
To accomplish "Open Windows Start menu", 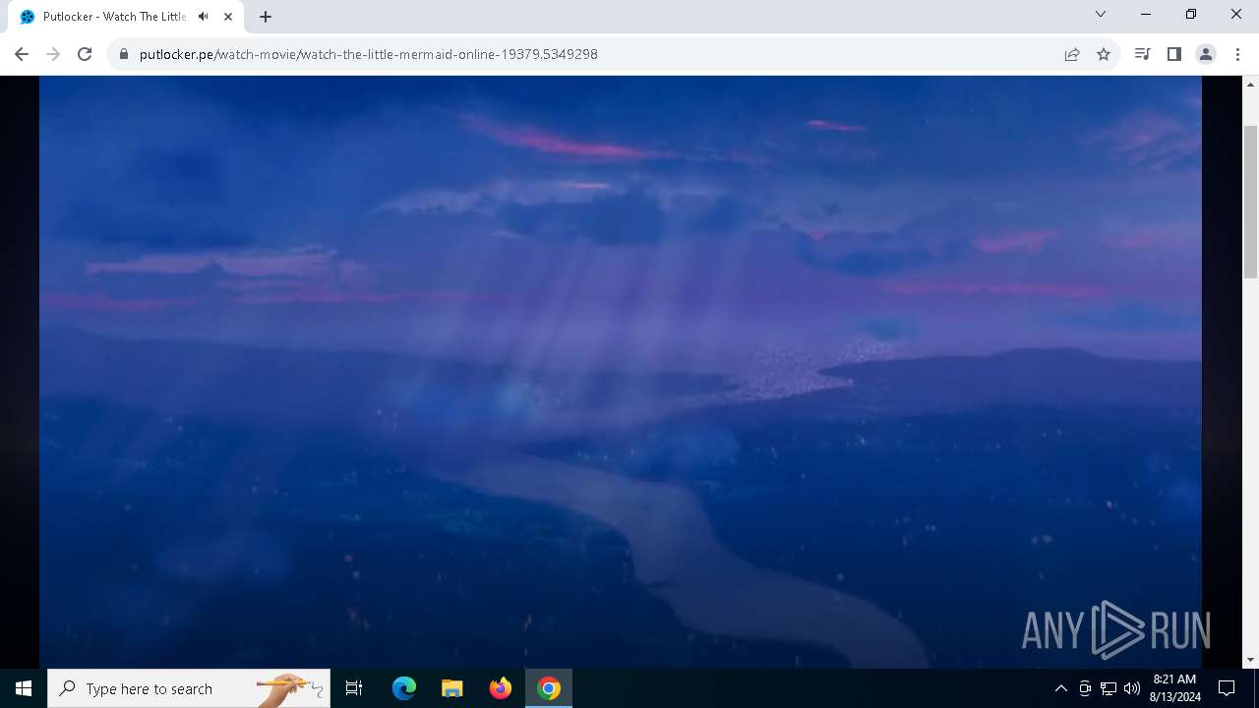I will click(x=24, y=688).
